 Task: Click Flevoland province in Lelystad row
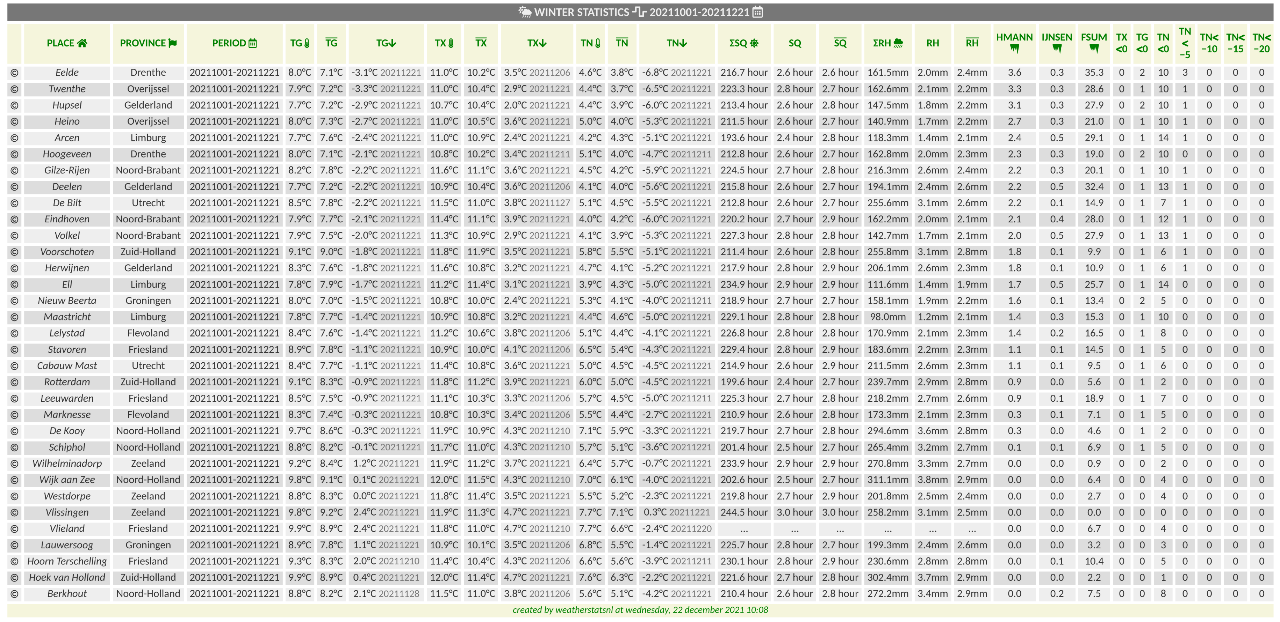pos(148,333)
